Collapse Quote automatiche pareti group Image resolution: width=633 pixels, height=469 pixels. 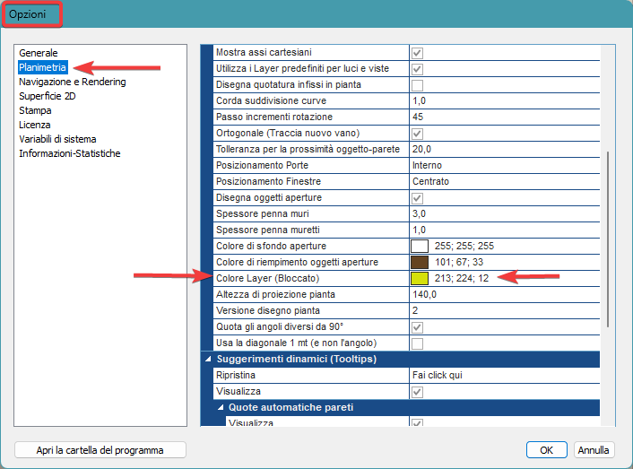point(222,408)
